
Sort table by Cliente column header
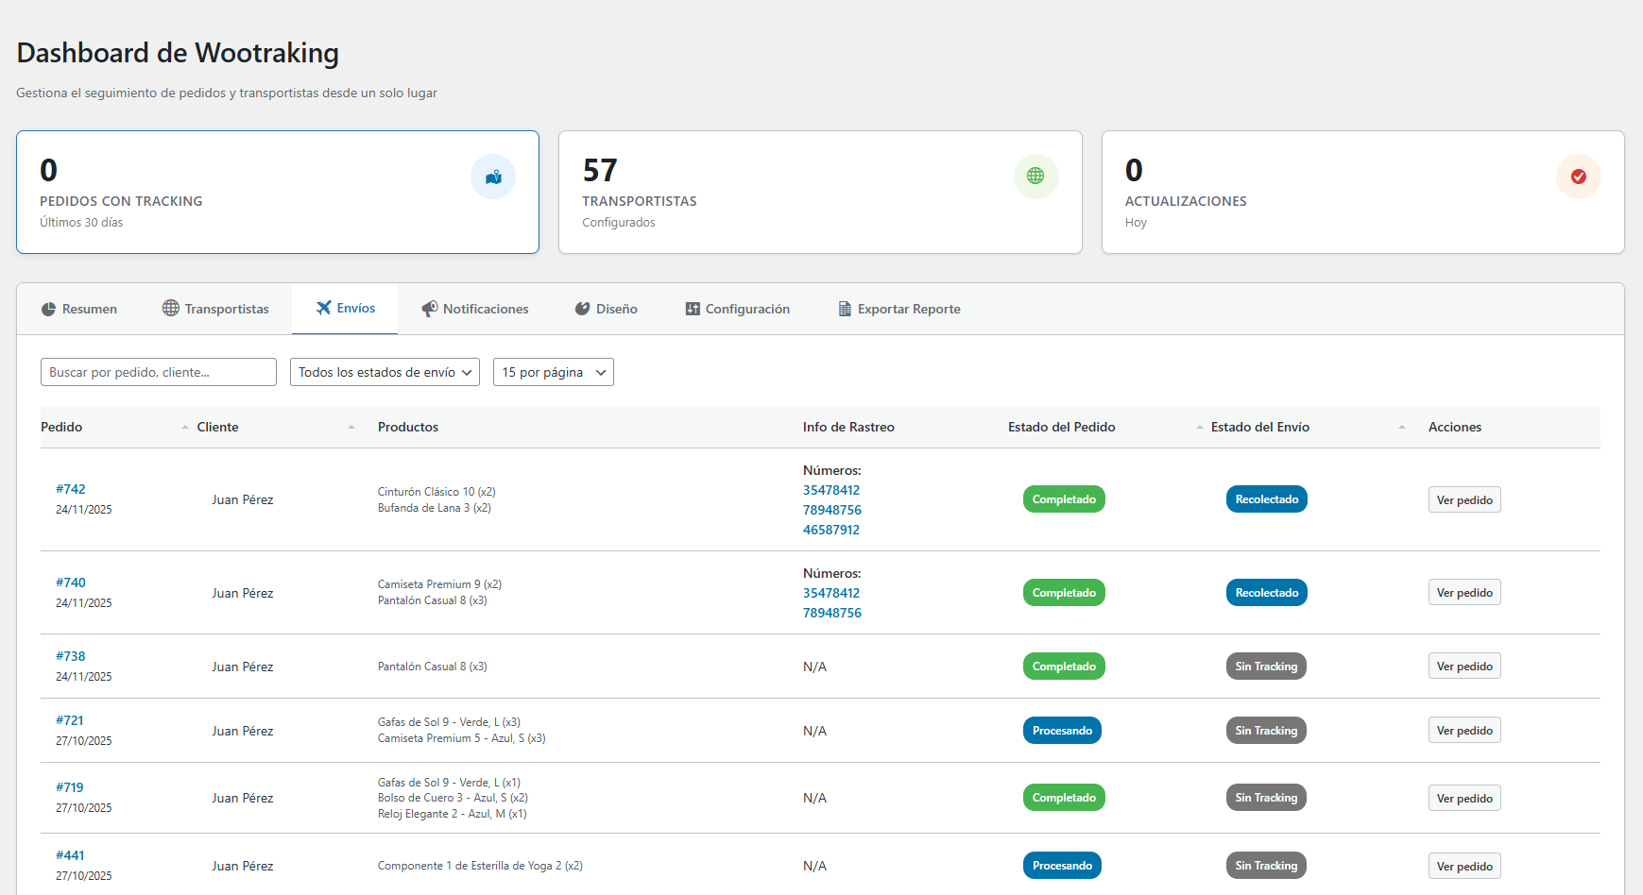217,427
